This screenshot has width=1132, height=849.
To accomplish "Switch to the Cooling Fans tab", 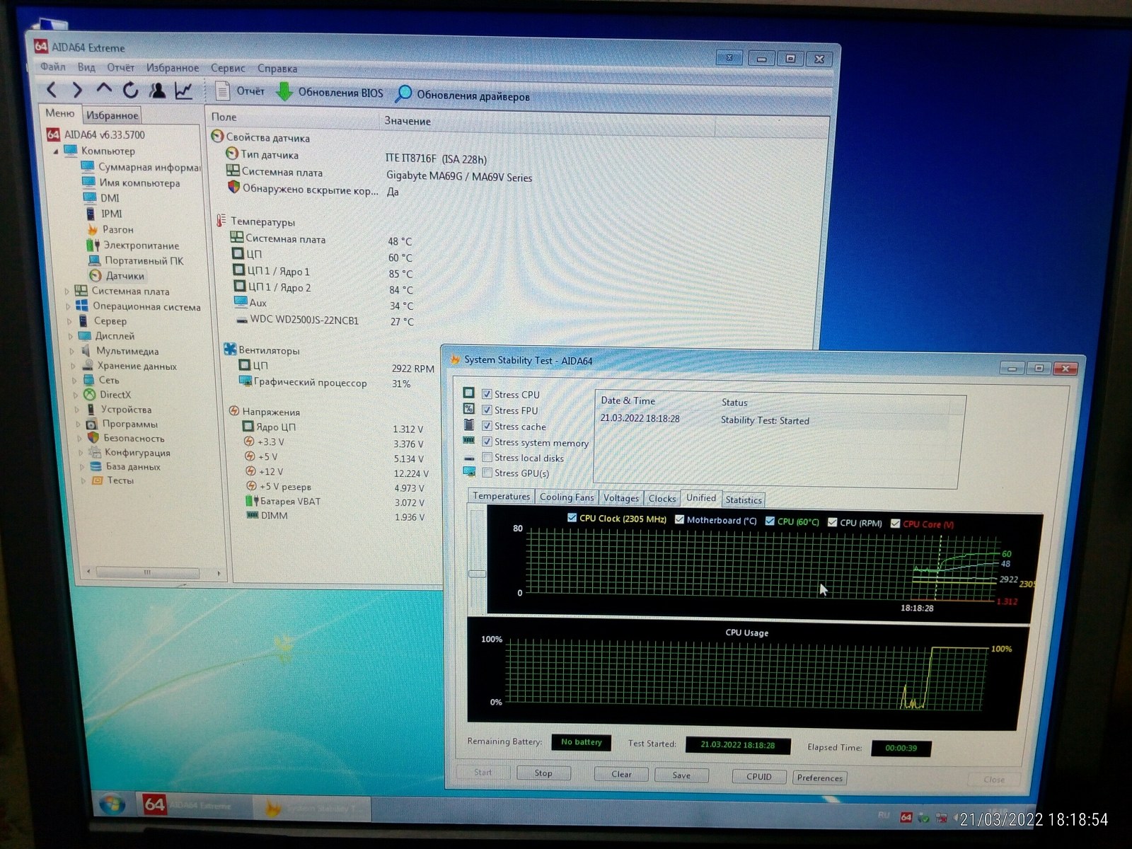I will 567,497.
